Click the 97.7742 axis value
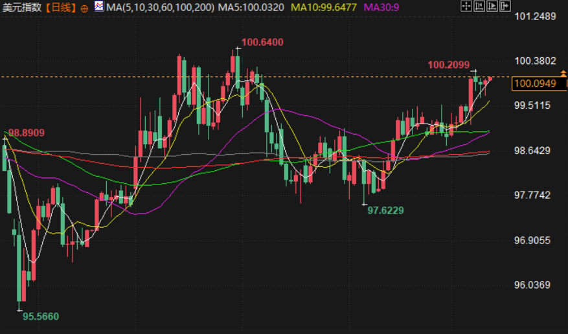 532,195
